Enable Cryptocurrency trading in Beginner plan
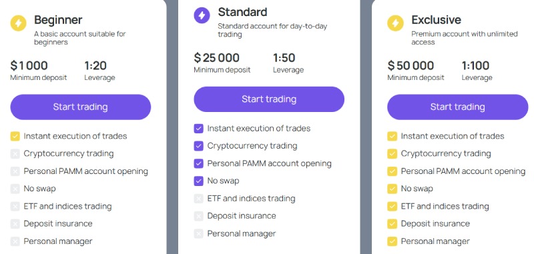The image size is (534, 254). point(15,154)
